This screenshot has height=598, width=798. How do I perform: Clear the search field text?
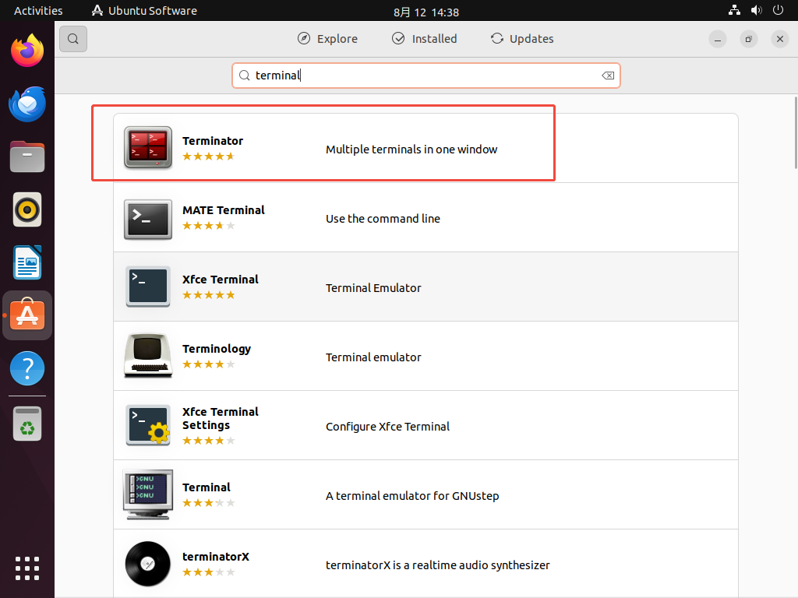[x=608, y=76]
